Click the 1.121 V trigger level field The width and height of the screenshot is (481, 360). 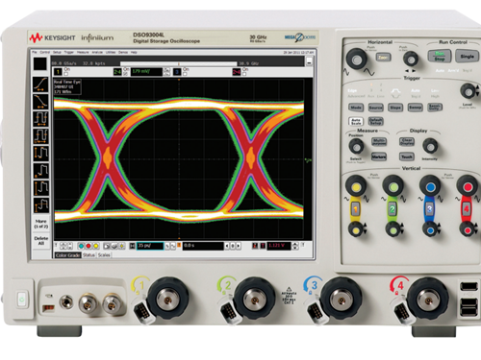[279, 246]
